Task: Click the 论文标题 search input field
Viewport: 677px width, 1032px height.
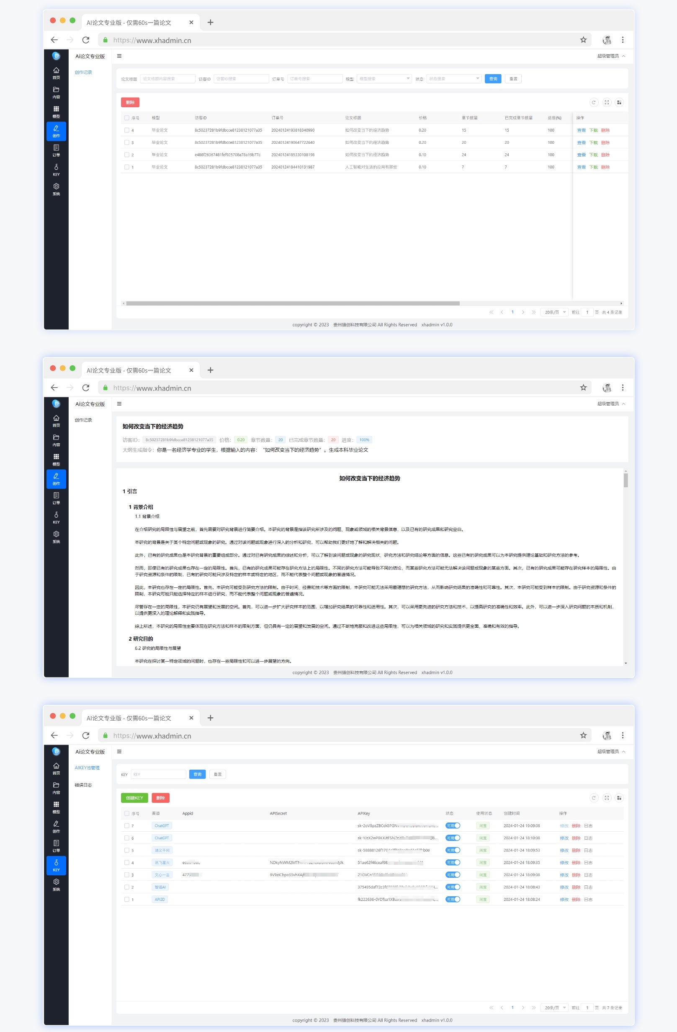Action: tap(167, 79)
